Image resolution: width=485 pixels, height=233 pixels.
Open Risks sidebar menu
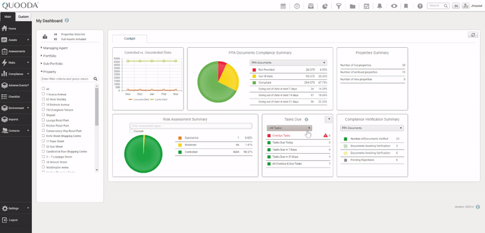coord(16,62)
